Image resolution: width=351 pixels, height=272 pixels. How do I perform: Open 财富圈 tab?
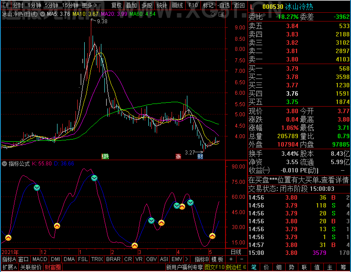pos(53,267)
